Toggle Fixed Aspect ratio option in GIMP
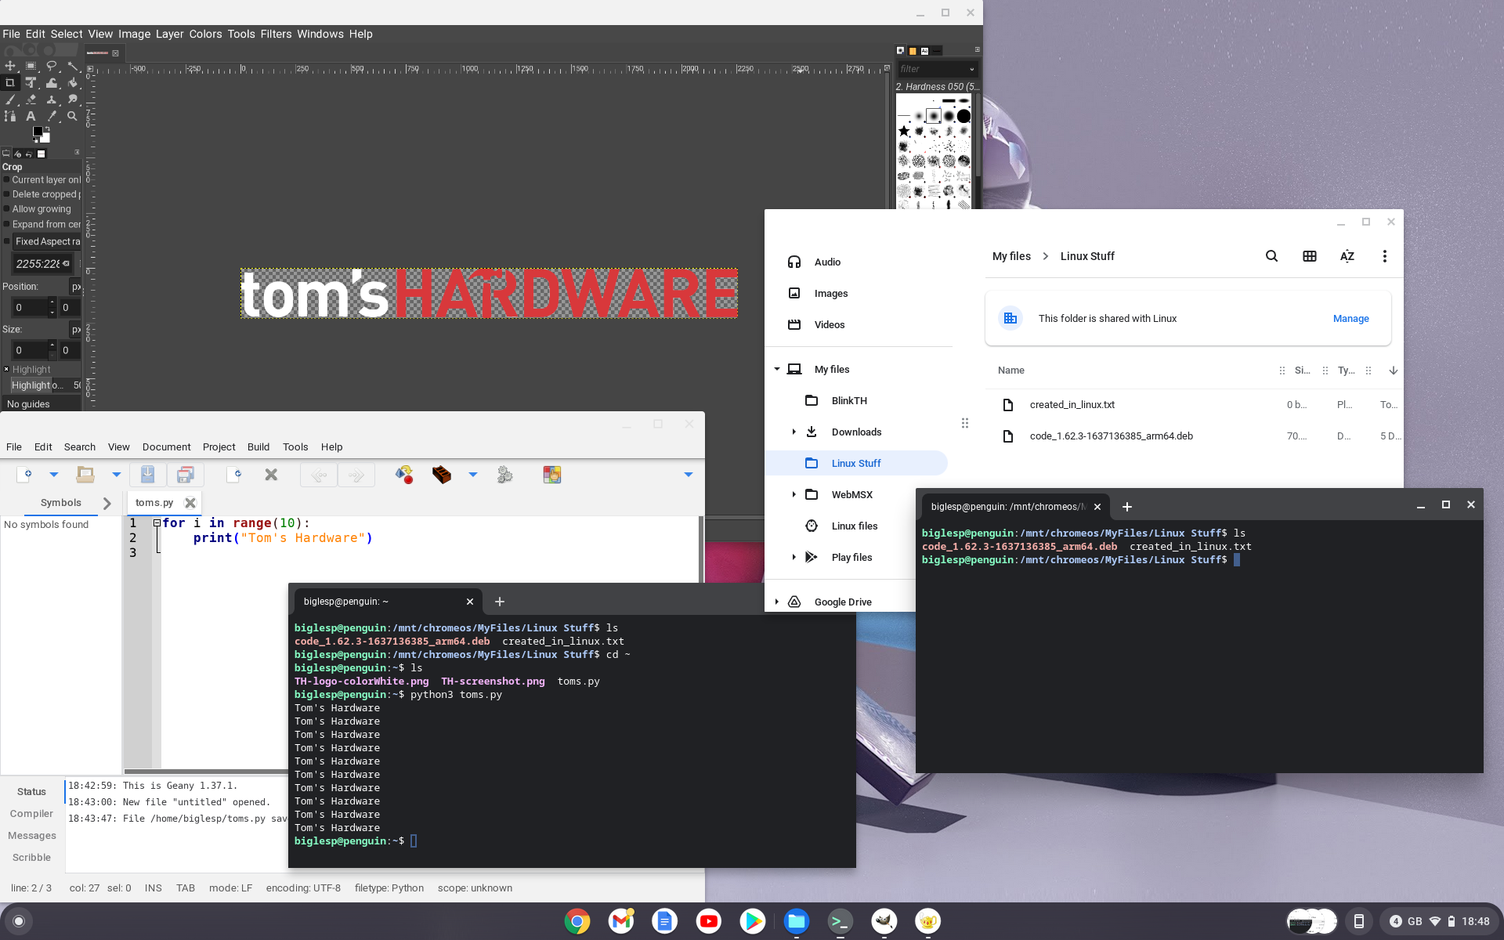 pyautogui.click(x=6, y=240)
